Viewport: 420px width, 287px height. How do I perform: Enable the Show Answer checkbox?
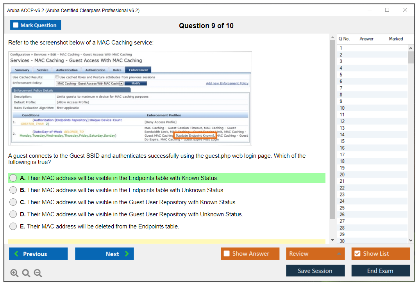click(227, 254)
